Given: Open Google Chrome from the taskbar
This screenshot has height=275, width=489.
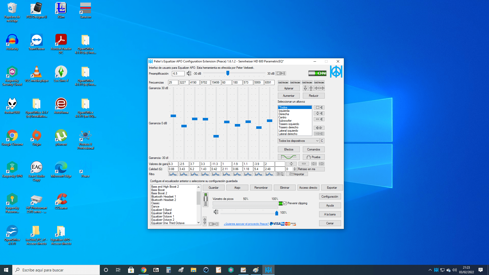Looking at the screenshot, I should tap(144, 270).
